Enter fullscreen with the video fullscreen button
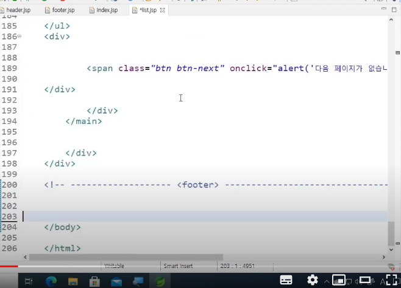401x288 pixels. click(391, 280)
